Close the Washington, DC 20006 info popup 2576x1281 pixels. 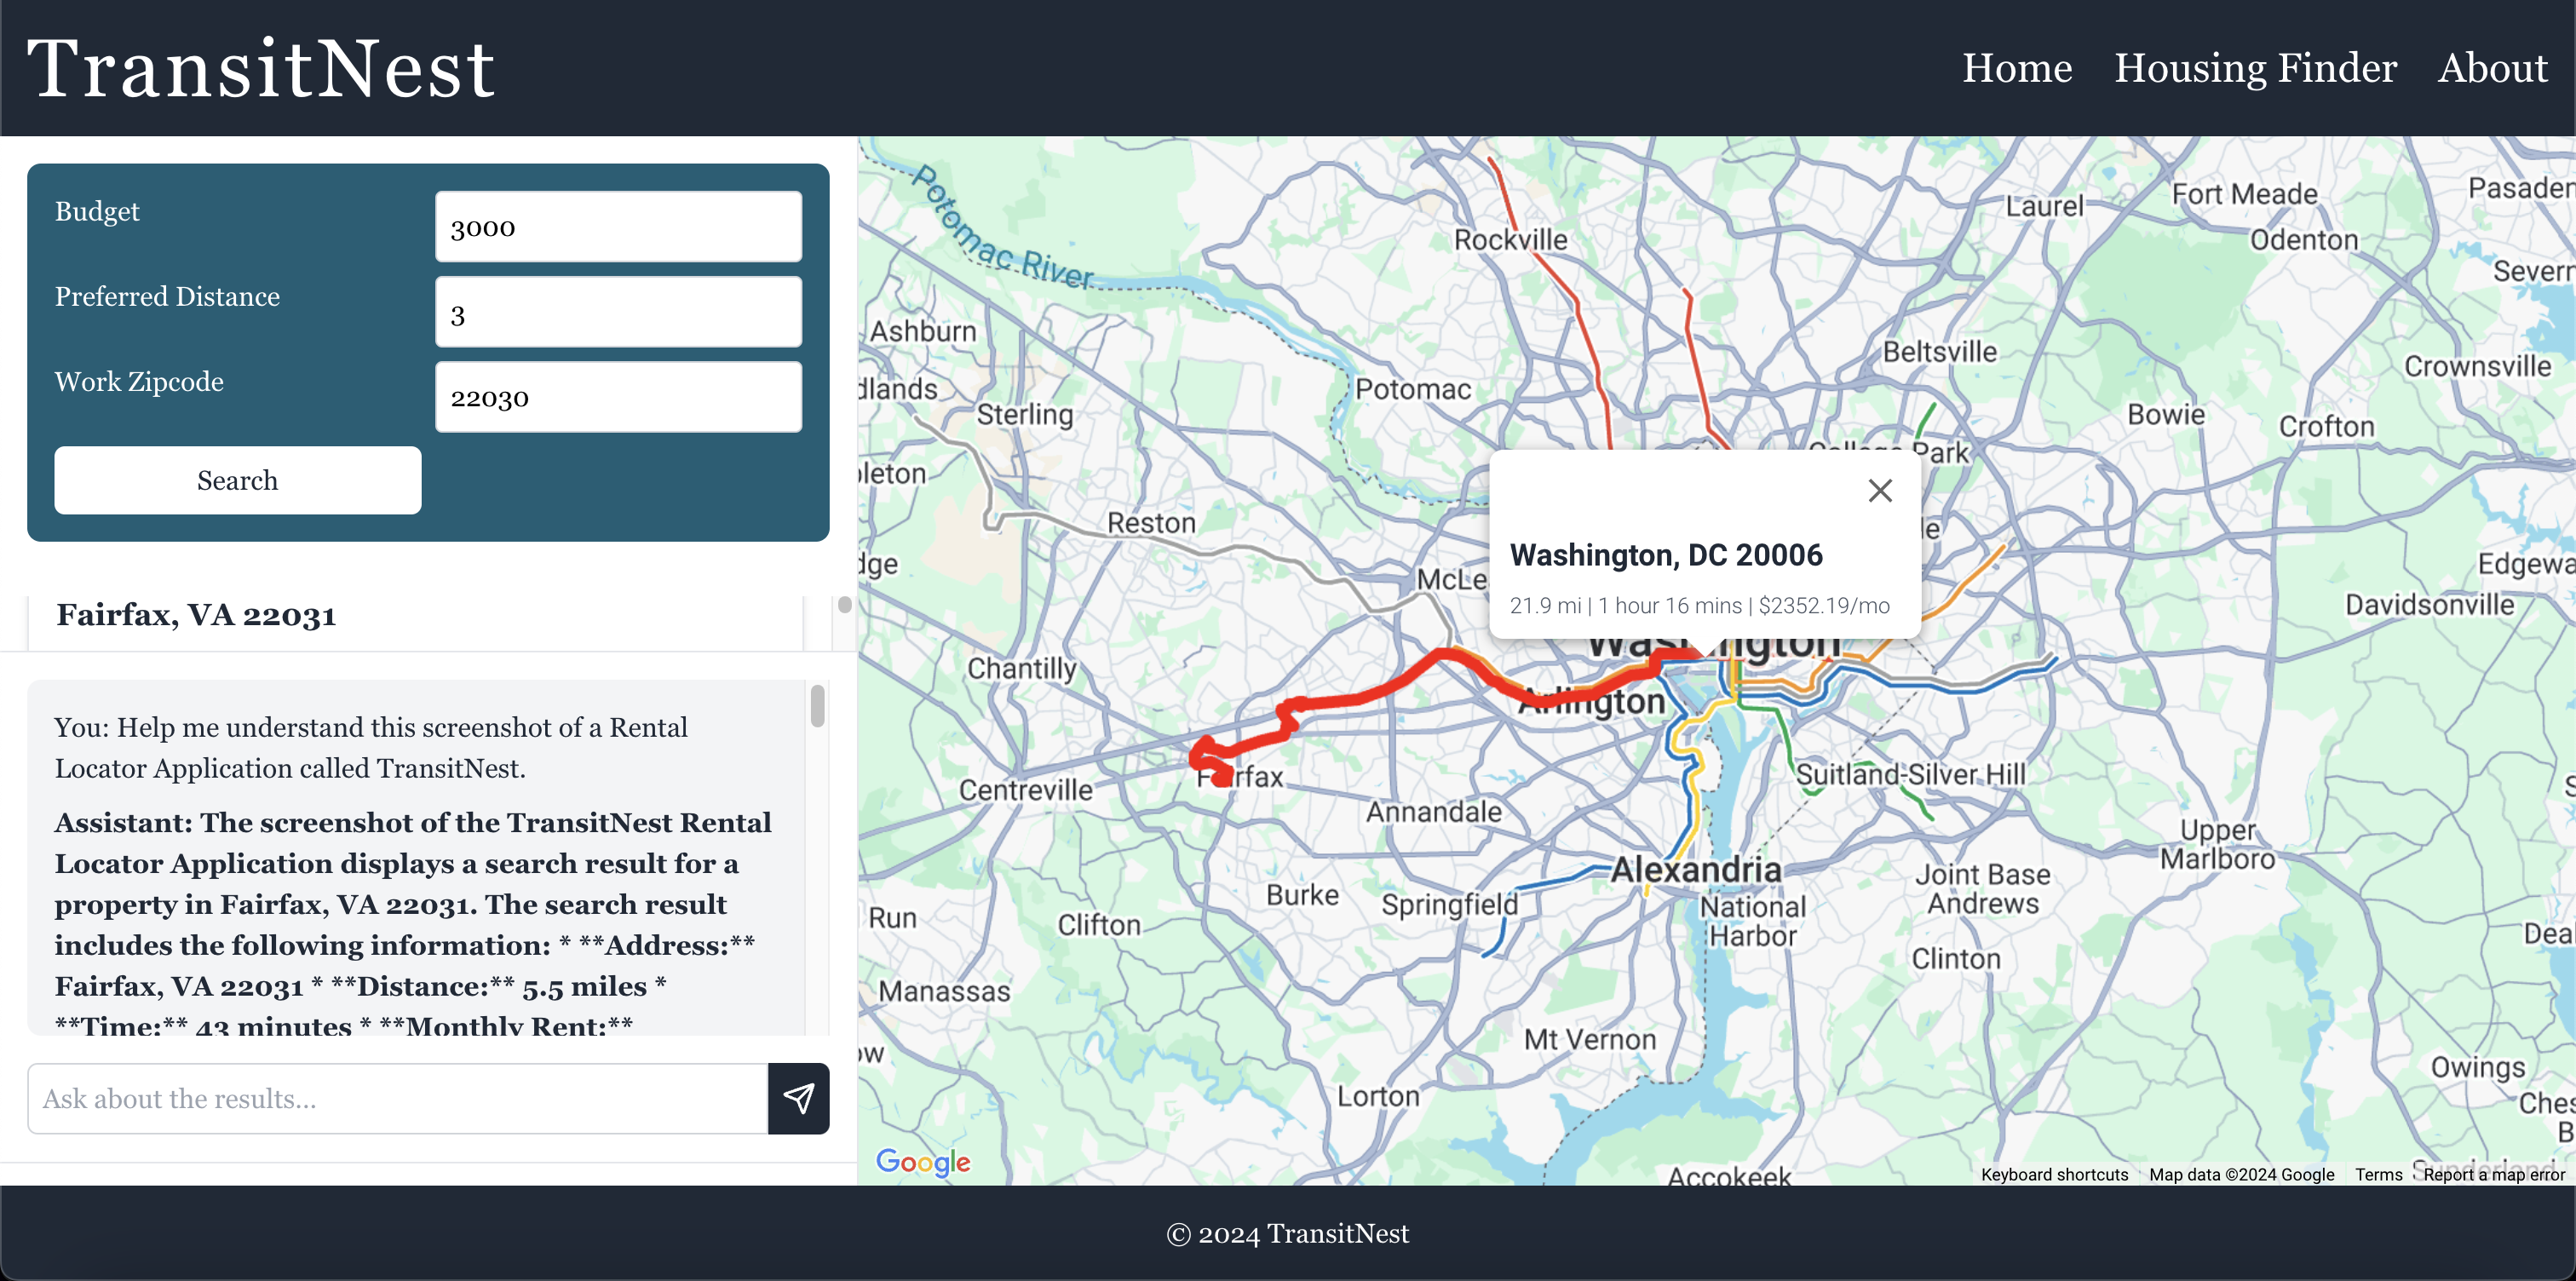(x=1880, y=490)
